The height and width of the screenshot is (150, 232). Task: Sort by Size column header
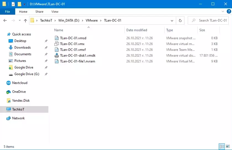[208, 30]
